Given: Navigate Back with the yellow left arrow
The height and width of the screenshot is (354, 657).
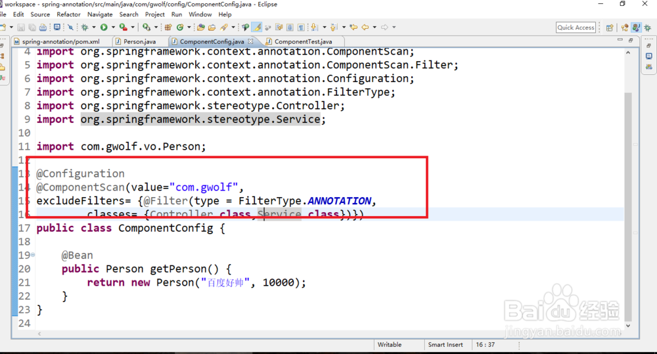Looking at the screenshot, I should coord(365,27).
